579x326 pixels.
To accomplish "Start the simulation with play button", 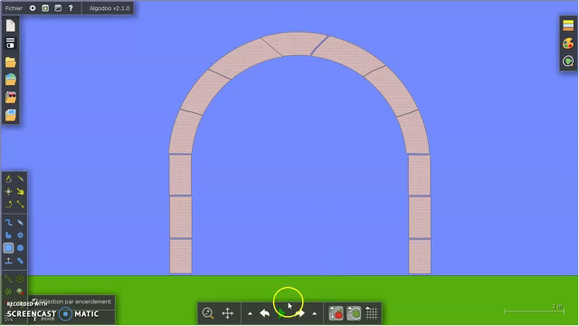I will (282, 313).
